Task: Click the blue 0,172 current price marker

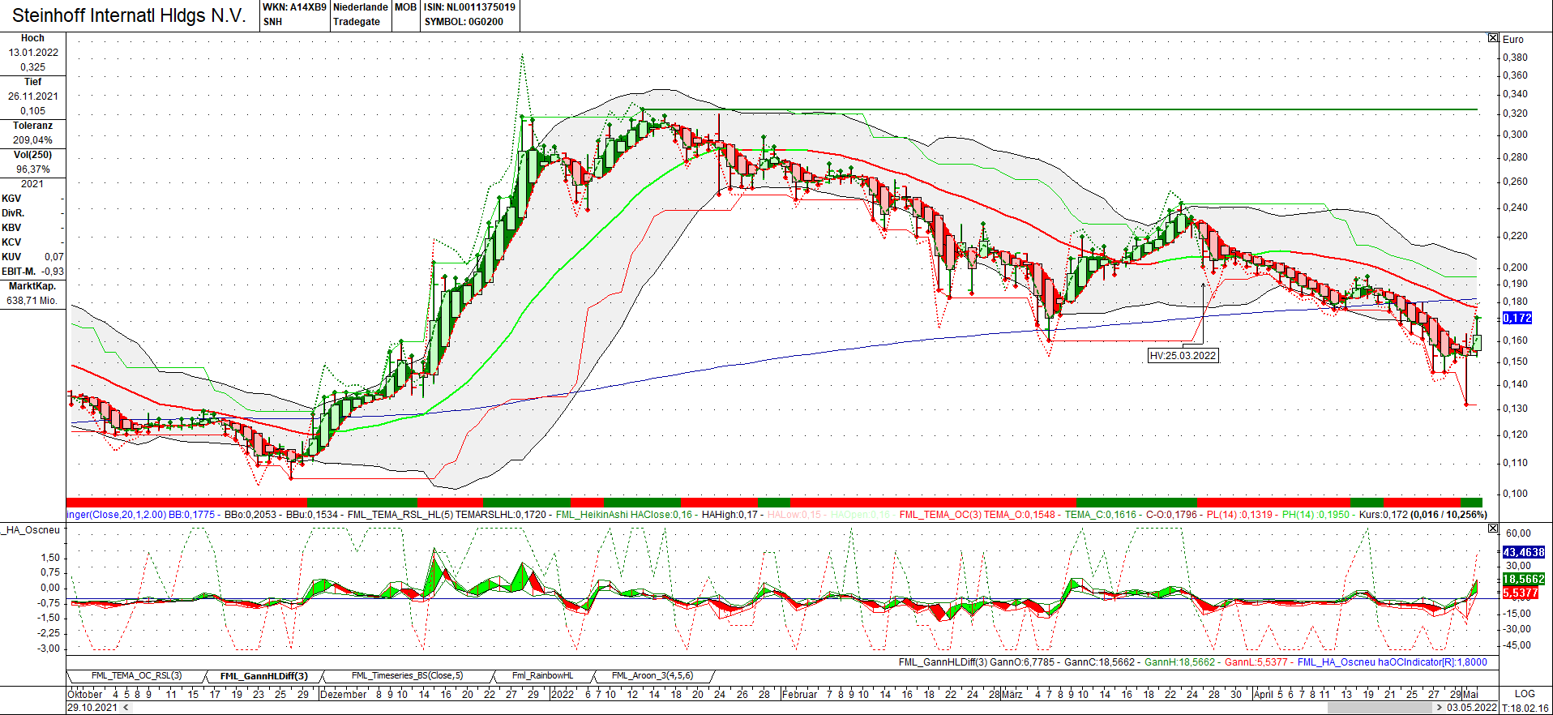Action: (1517, 318)
